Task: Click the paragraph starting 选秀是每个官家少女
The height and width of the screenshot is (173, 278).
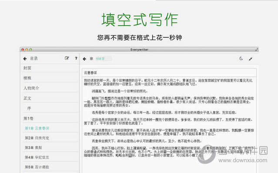Action: (x=164, y=112)
